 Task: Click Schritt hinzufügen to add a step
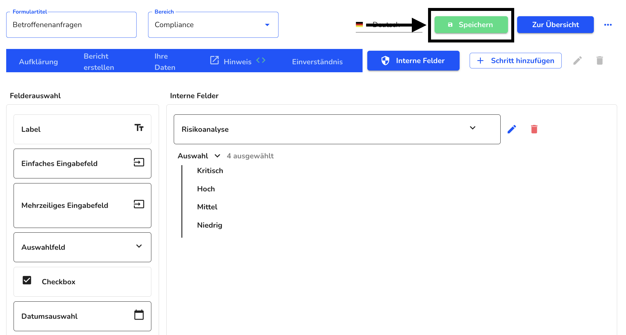click(515, 61)
